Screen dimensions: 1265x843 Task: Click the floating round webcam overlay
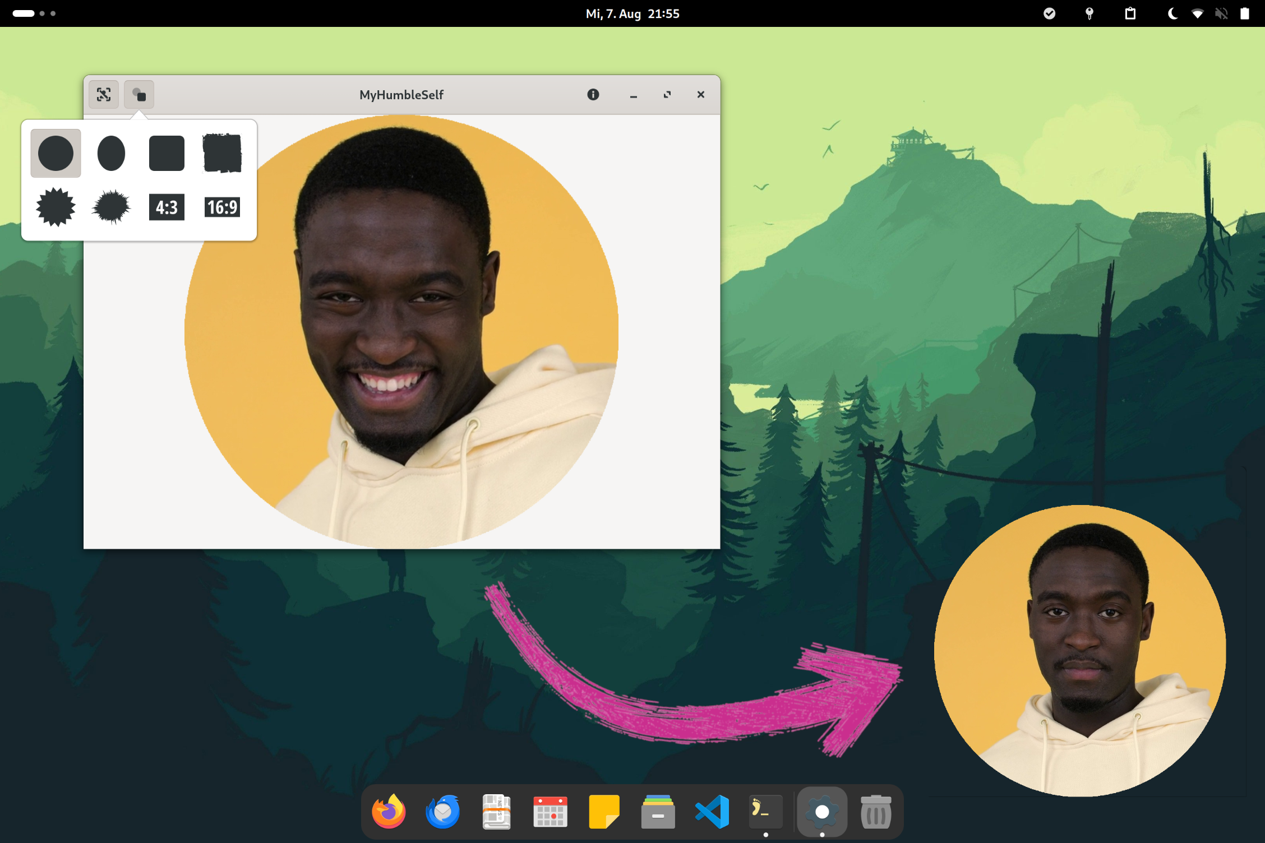coord(1079,650)
